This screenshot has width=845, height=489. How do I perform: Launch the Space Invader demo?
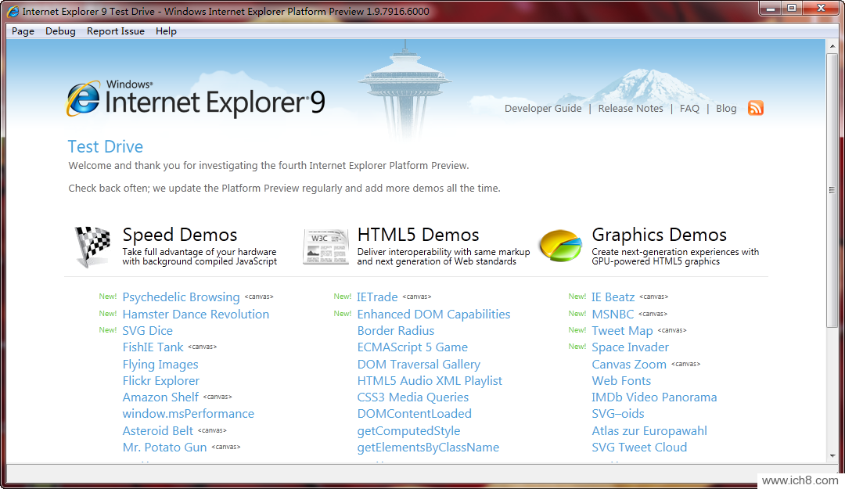pyautogui.click(x=631, y=347)
